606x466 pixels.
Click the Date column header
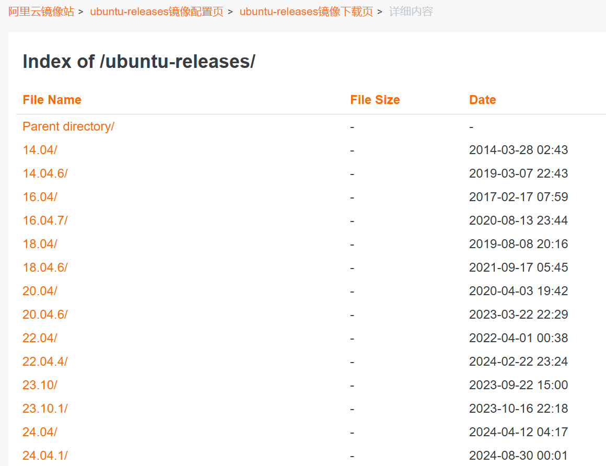[482, 100]
